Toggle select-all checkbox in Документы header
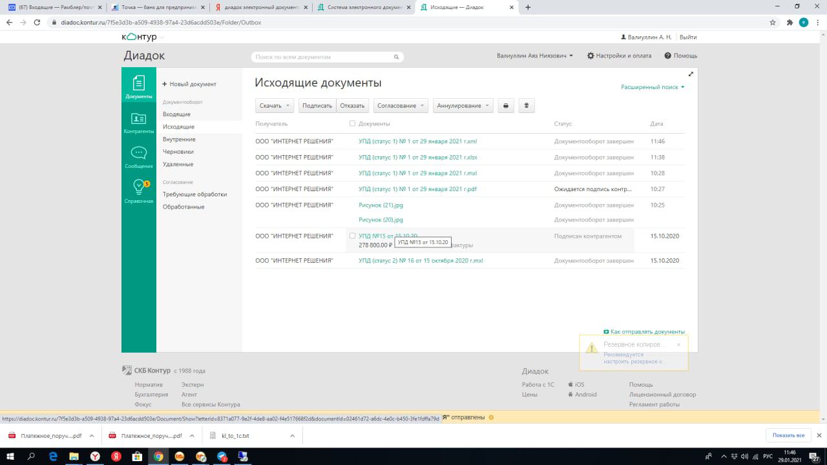 pos(352,123)
